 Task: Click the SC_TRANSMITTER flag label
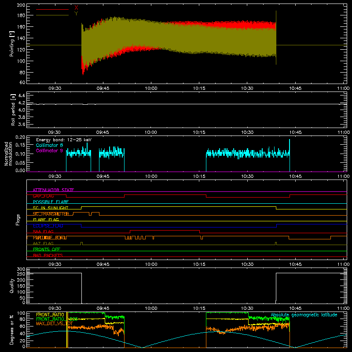[51, 214]
